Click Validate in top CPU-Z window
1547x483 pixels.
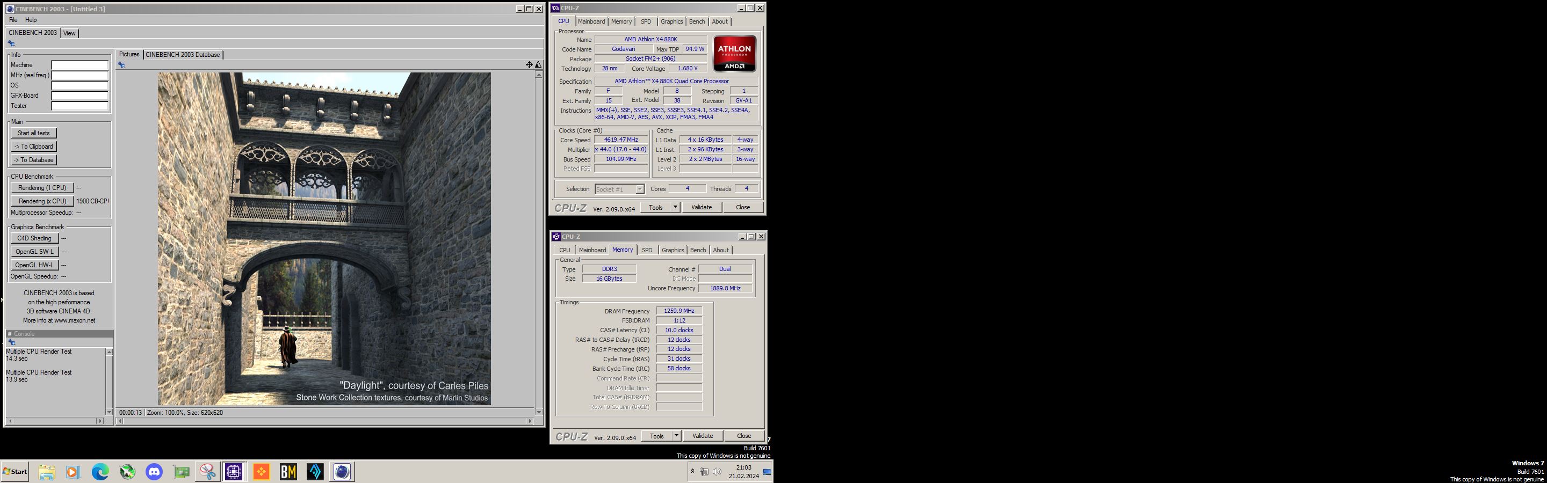(702, 207)
